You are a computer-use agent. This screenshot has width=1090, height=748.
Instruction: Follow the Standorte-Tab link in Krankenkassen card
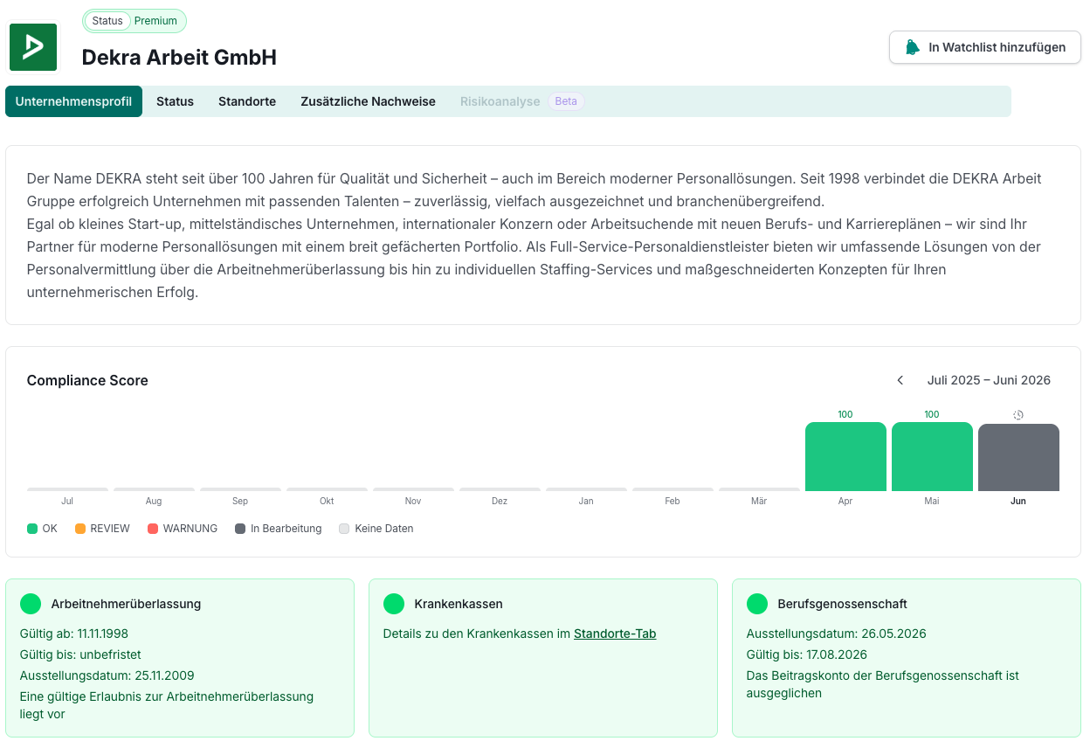coord(615,634)
